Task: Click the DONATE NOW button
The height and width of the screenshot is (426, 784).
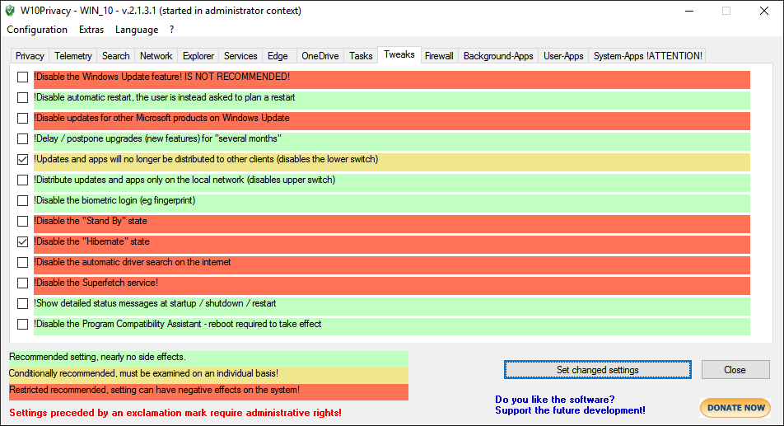Action: point(735,407)
